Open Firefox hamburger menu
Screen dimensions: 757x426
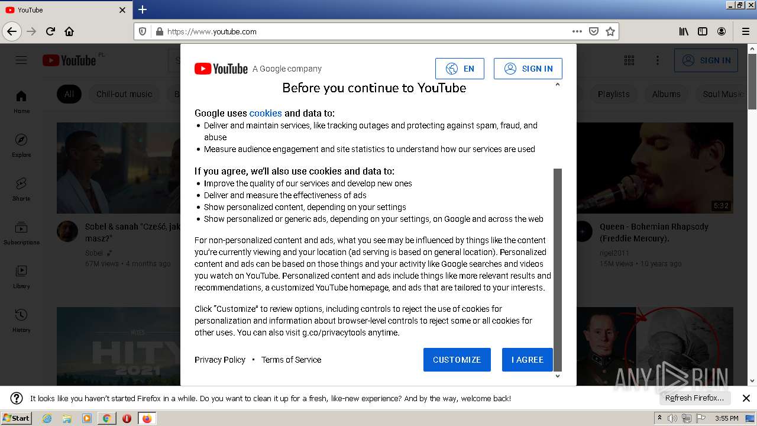[745, 31]
